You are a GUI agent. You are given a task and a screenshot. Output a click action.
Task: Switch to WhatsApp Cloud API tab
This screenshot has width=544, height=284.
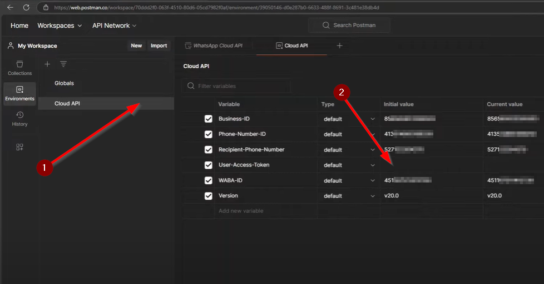[214, 45]
